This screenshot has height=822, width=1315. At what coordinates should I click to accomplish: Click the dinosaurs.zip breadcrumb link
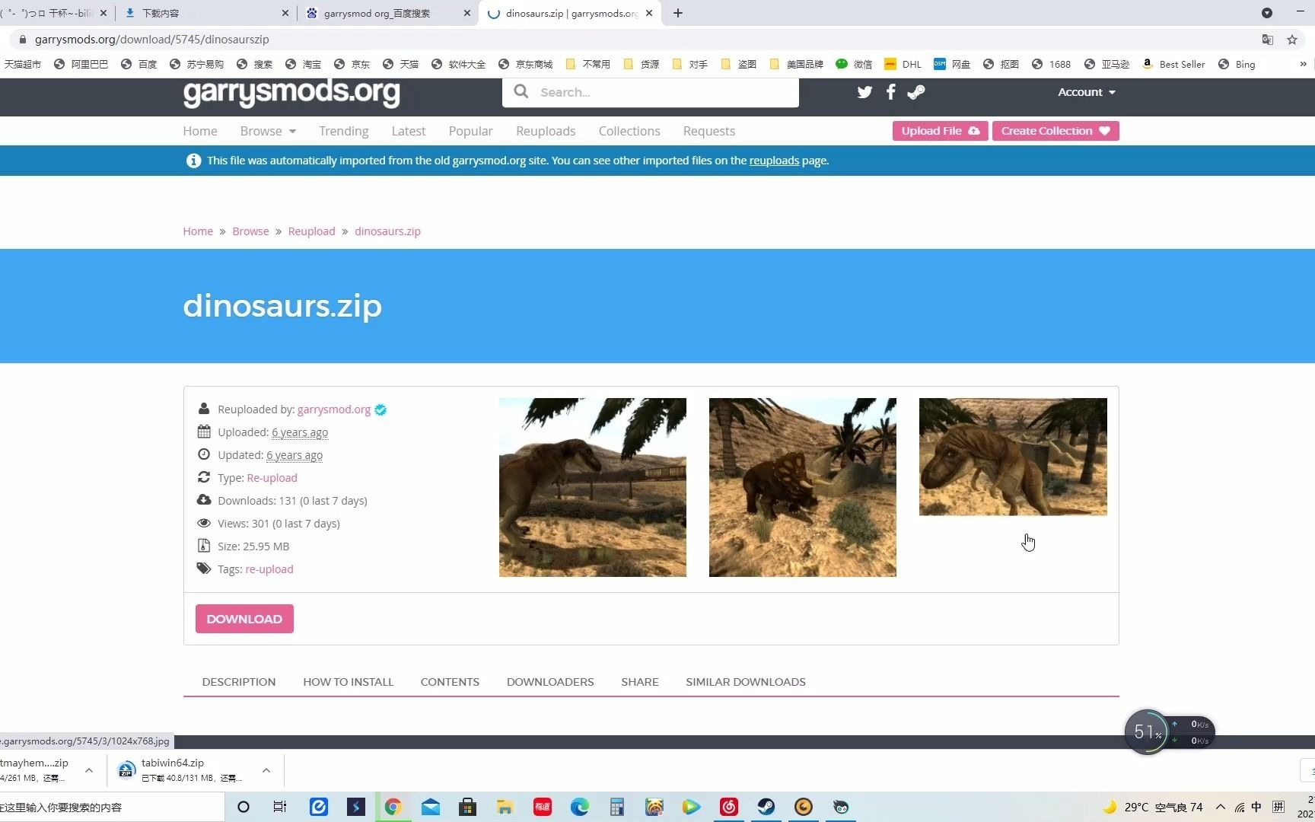pos(387,231)
